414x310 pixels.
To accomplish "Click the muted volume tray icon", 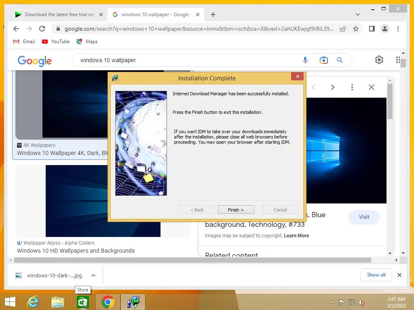I will pos(361,302).
